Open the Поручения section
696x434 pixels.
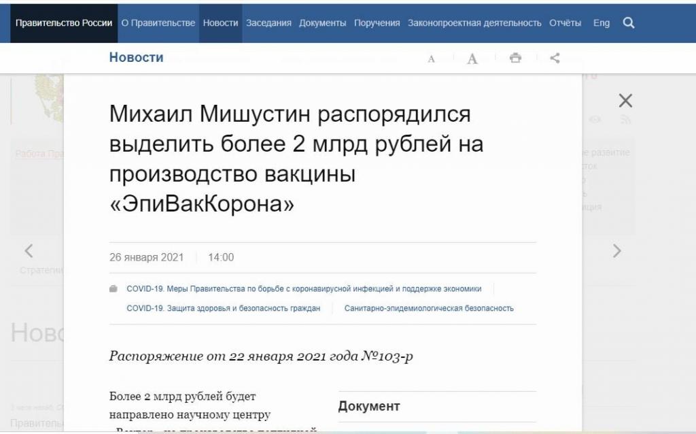click(377, 23)
